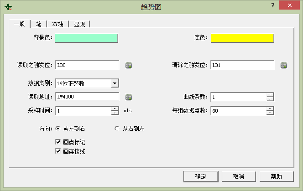Select the 从左到右 direction radio button
The height and width of the screenshot is (191, 303).
point(58,129)
